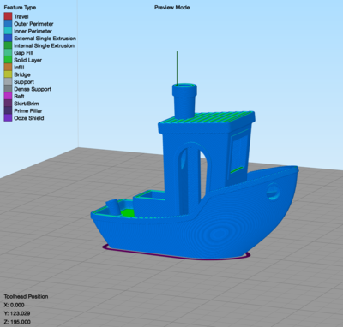Click the boat's chimney in the preview
The image size is (343, 327).
(184, 101)
